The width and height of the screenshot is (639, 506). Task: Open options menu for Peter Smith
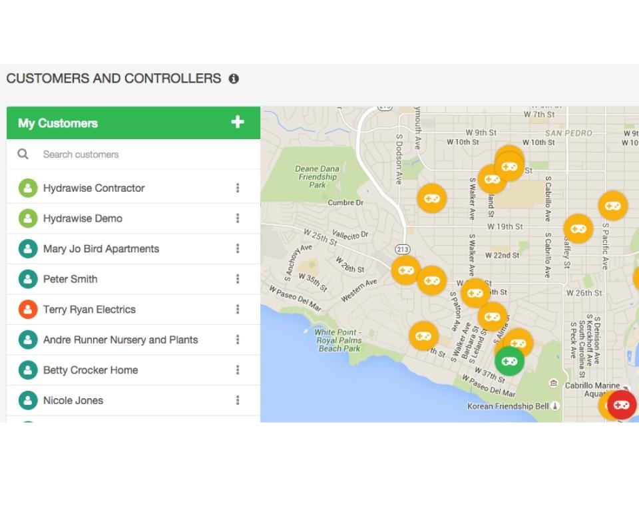click(238, 279)
